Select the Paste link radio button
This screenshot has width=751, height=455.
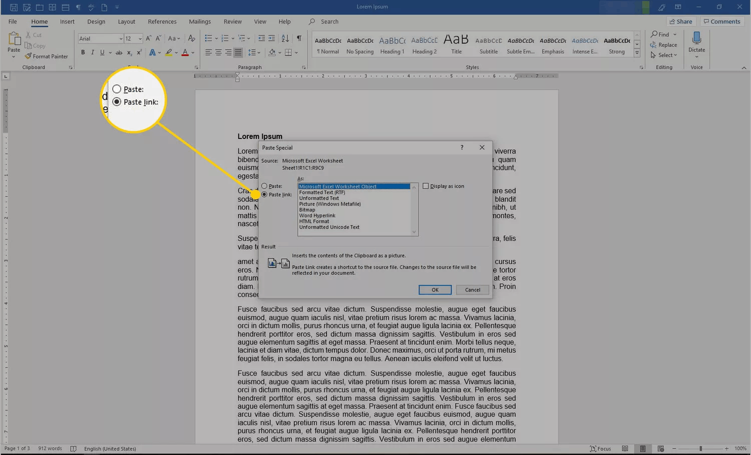point(264,194)
